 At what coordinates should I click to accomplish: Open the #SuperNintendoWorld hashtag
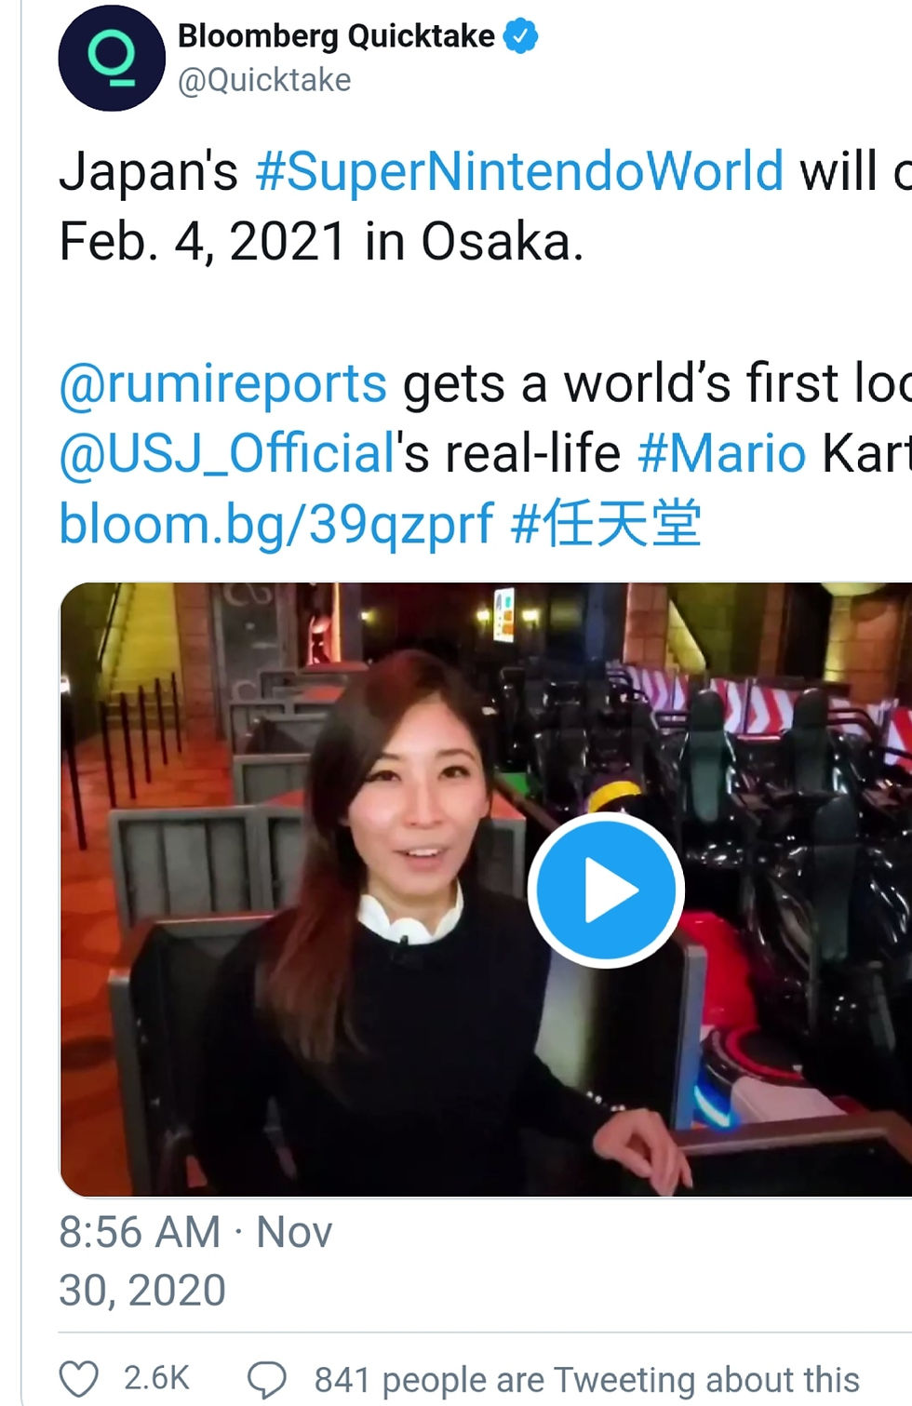tap(519, 171)
